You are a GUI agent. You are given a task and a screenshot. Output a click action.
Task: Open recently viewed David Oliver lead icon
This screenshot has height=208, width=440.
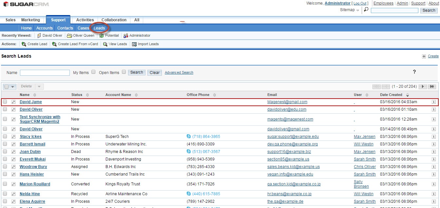[x=39, y=35]
